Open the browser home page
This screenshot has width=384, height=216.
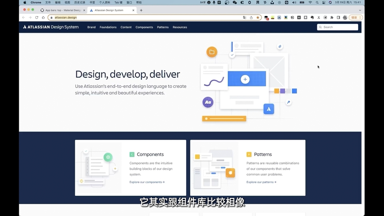(43, 17)
